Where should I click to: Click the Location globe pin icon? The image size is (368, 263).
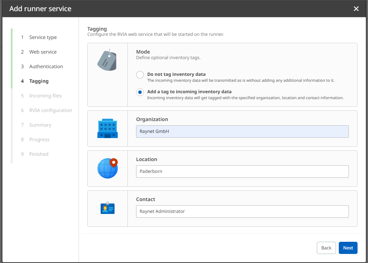click(x=108, y=168)
